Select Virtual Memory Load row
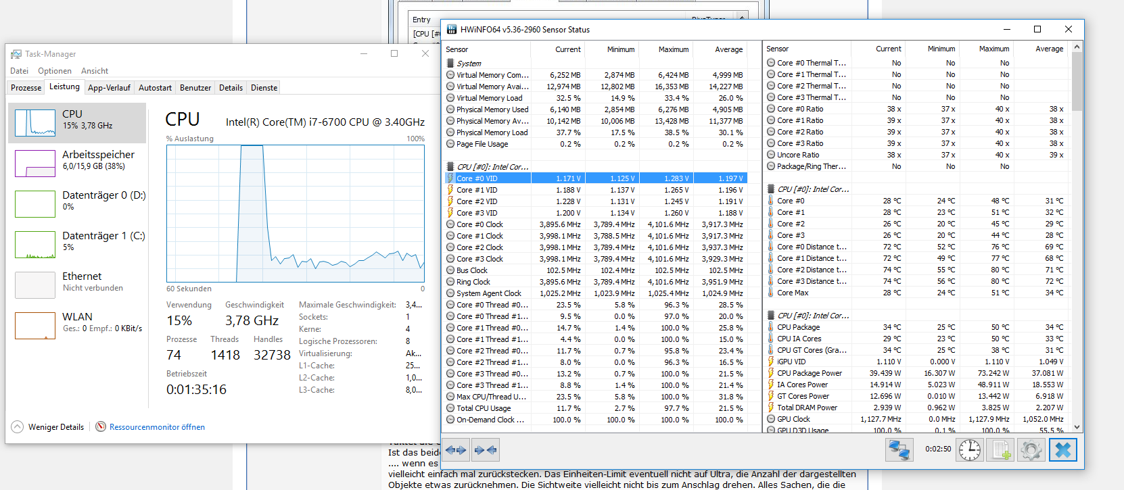Screen dimensions: 1124x490 pyautogui.click(x=596, y=98)
